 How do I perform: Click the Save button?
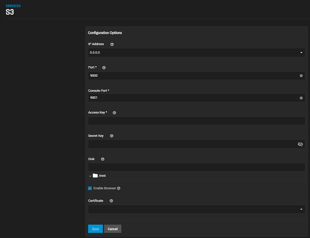[95, 229]
